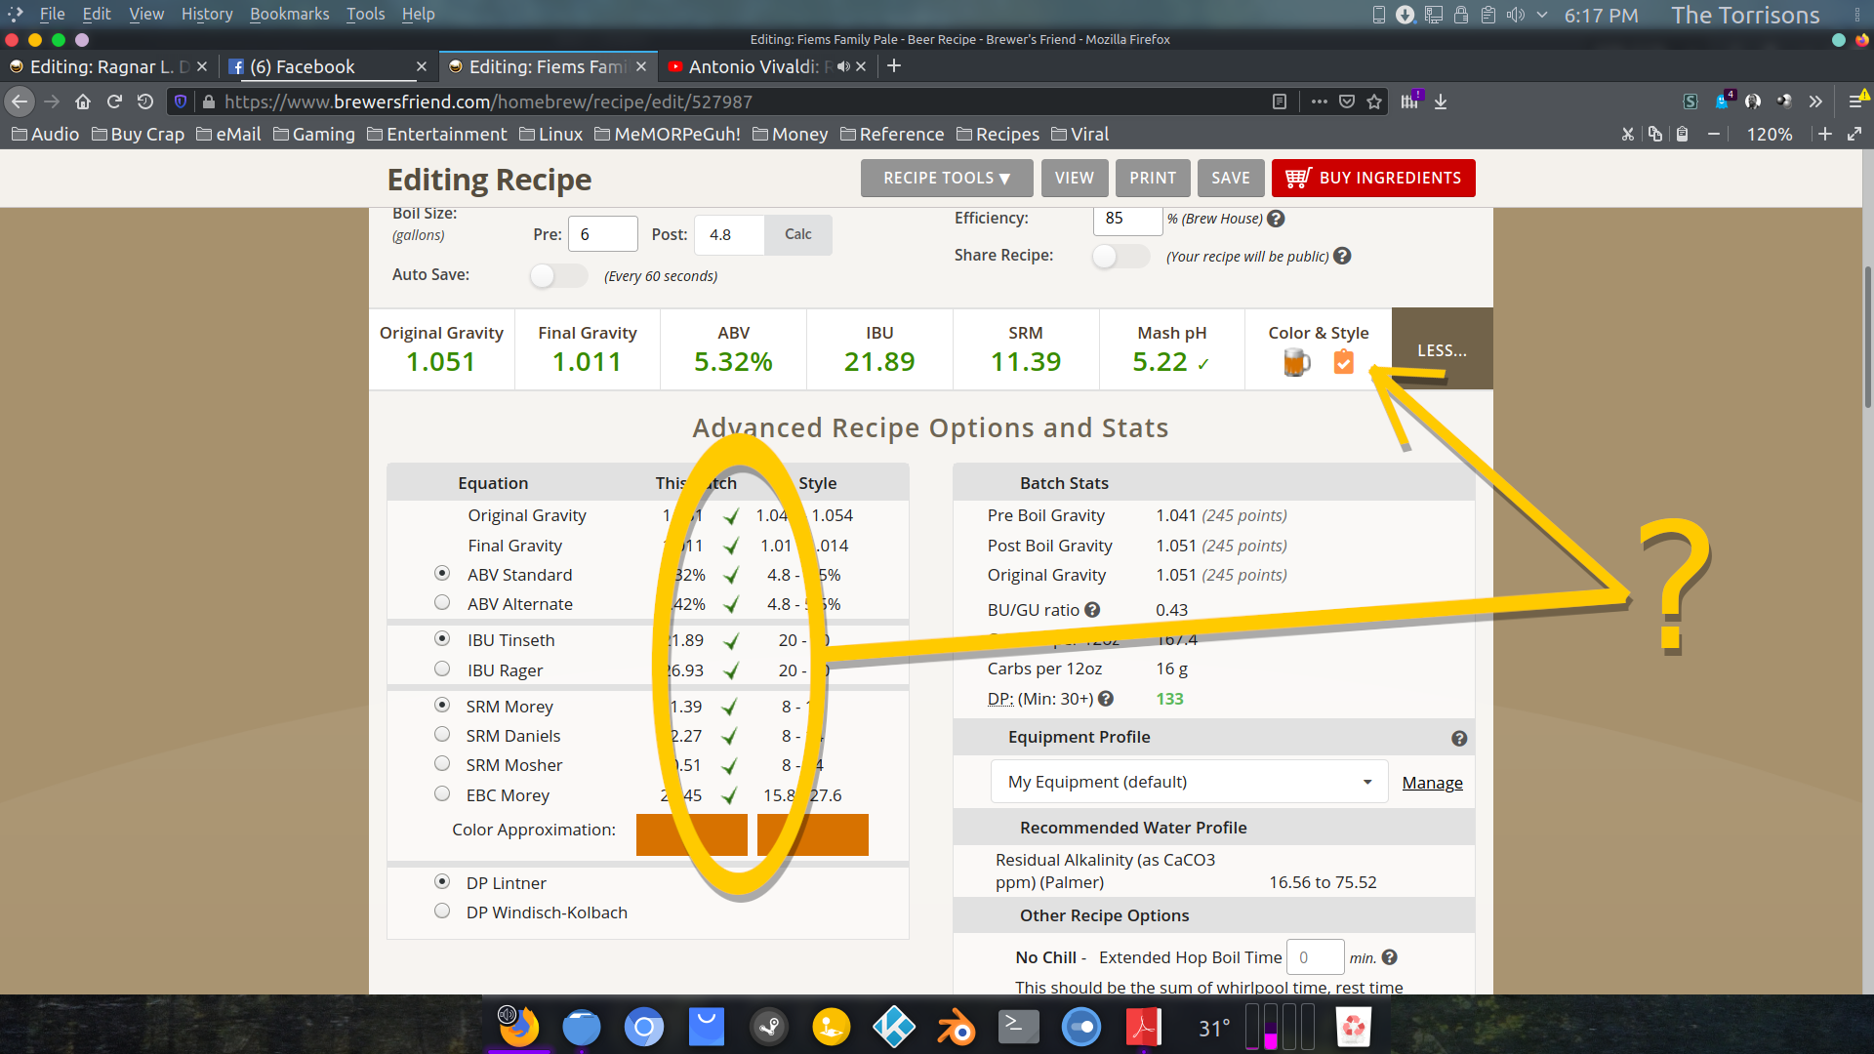Open Recipe Tools dropdown
Image resolution: width=1874 pixels, height=1054 pixels.
[947, 178]
